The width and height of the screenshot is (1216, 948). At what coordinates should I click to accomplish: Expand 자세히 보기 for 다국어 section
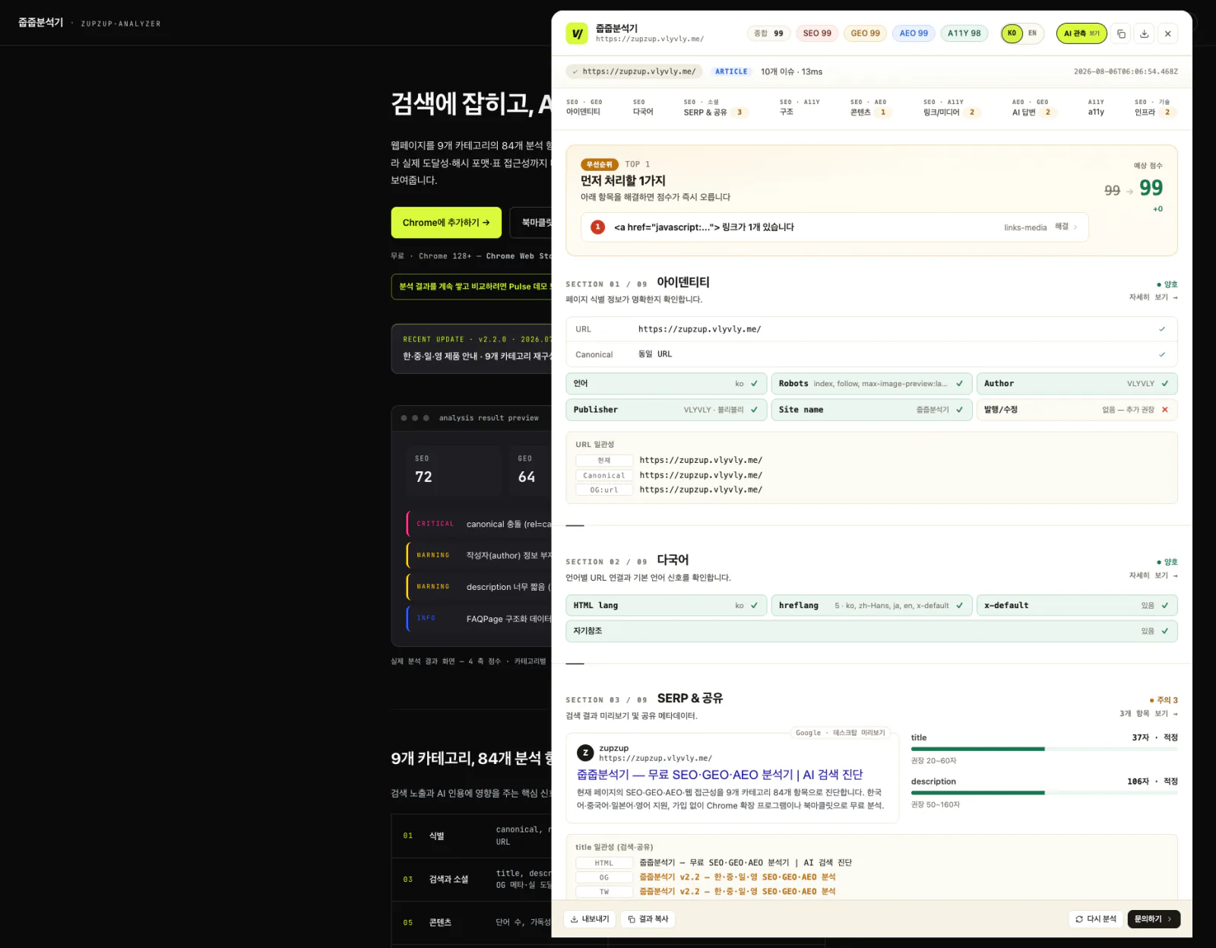point(1153,575)
